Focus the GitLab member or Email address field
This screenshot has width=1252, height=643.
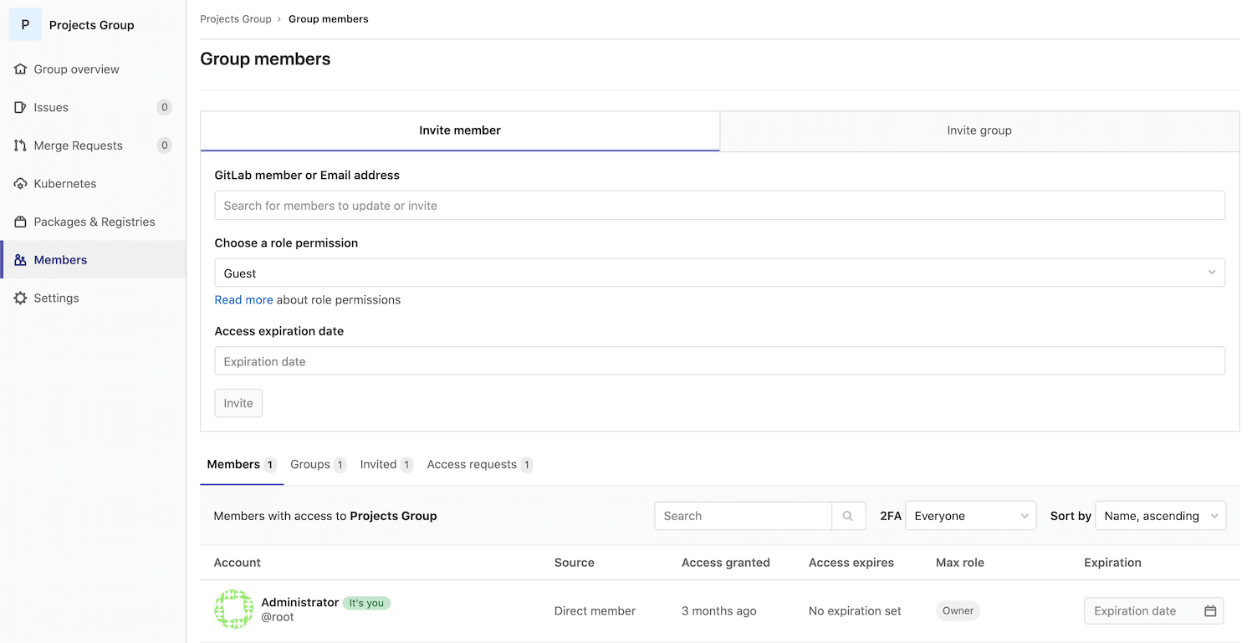[720, 206]
